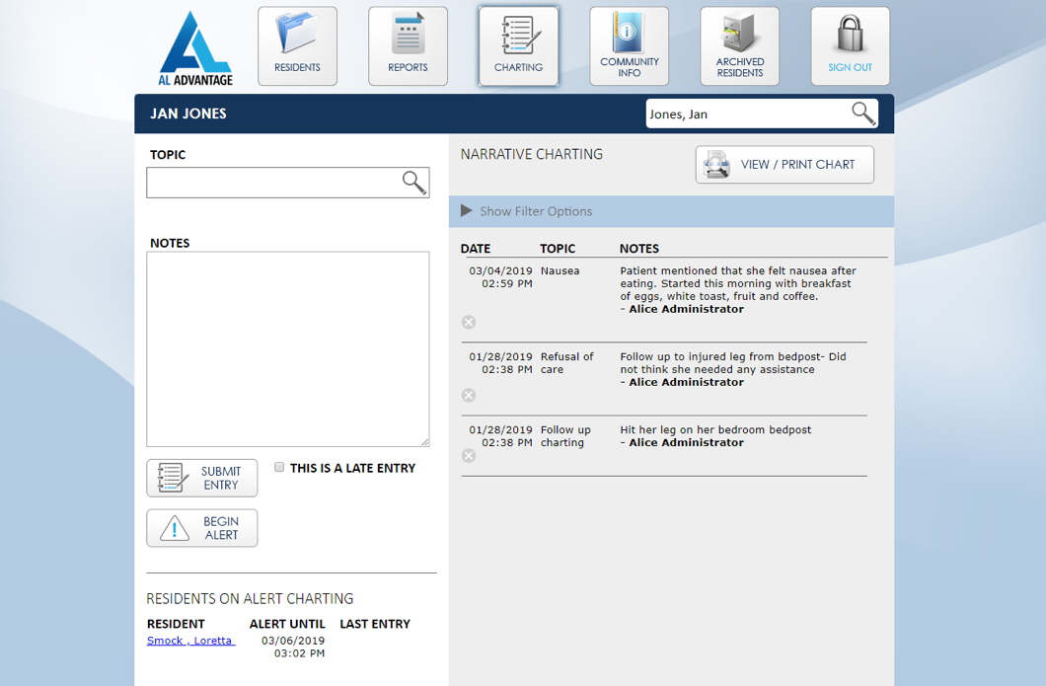Click the AL Advantage logo
The image size is (1046, 686).
point(195,48)
